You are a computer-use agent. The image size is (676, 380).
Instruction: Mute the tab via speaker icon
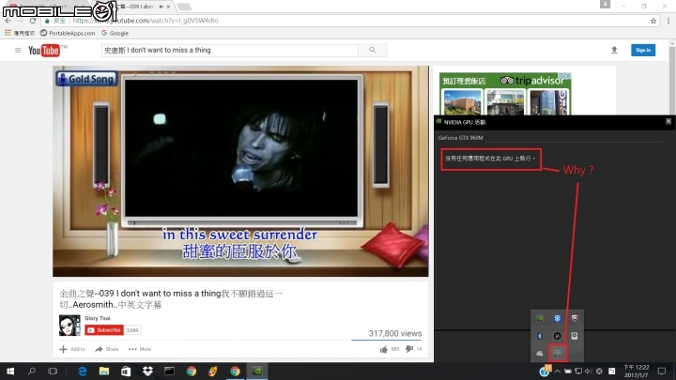[x=161, y=7]
